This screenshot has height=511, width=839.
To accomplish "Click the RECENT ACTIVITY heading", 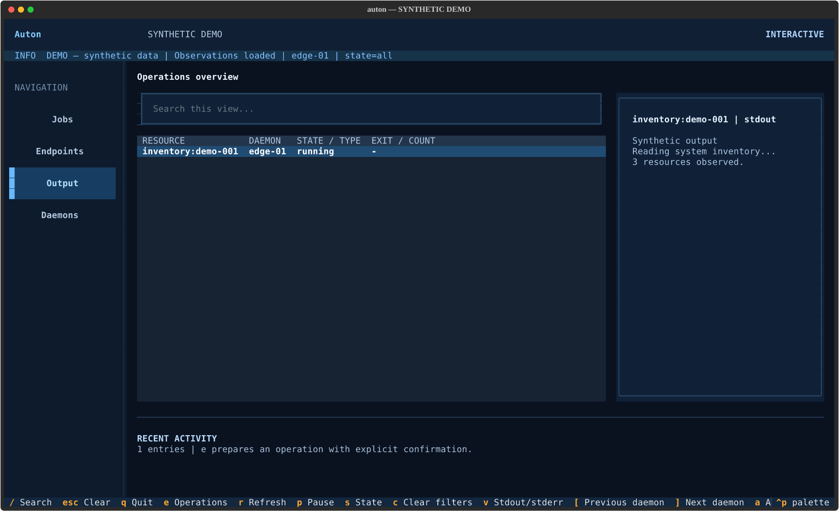I will (x=177, y=439).
